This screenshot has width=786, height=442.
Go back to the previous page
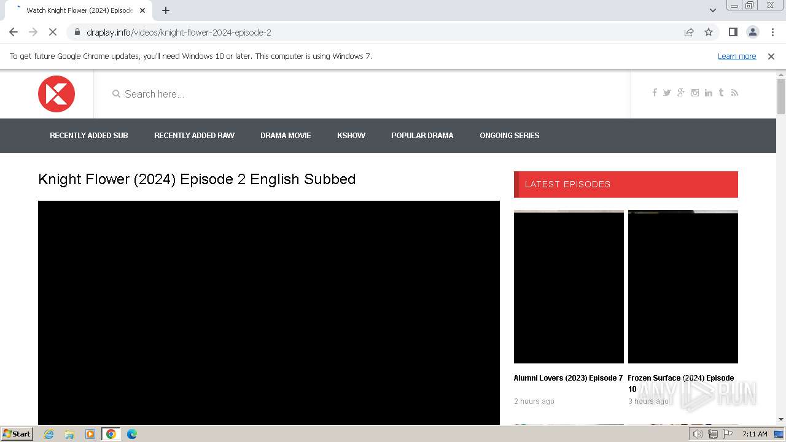pos(14,32)
